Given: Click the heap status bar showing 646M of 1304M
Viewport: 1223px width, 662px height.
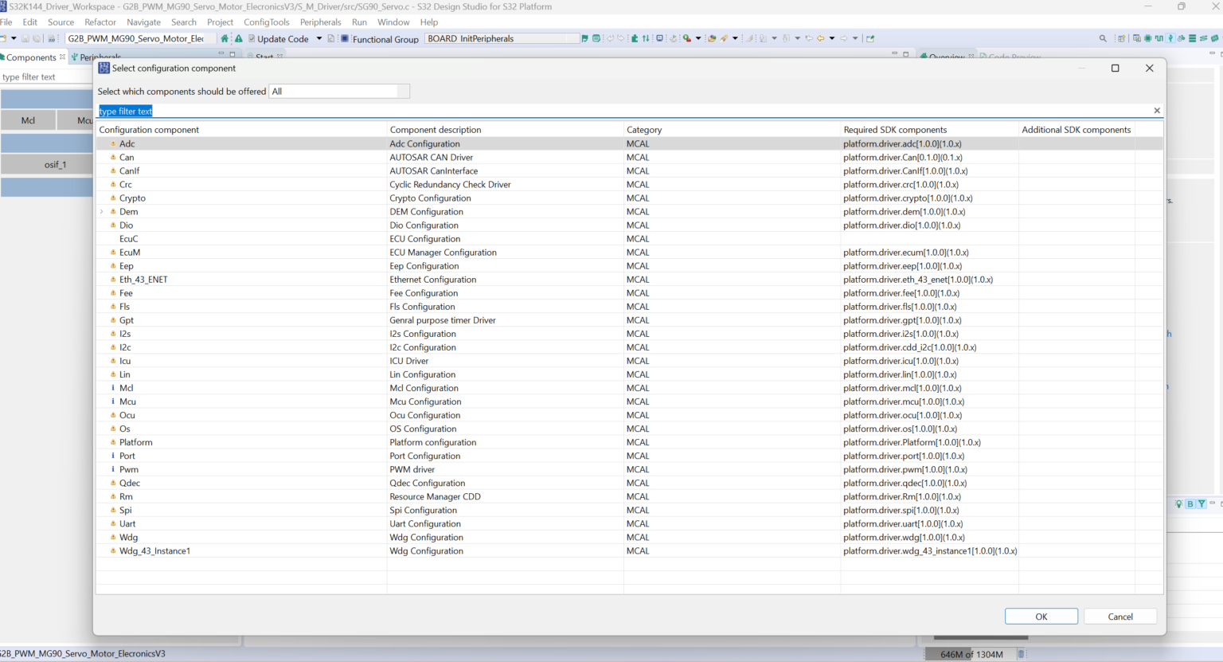Looking at the screenshot, I should (x=973, y=653).
